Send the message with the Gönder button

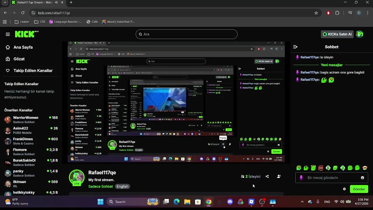[x=359, y=189]
